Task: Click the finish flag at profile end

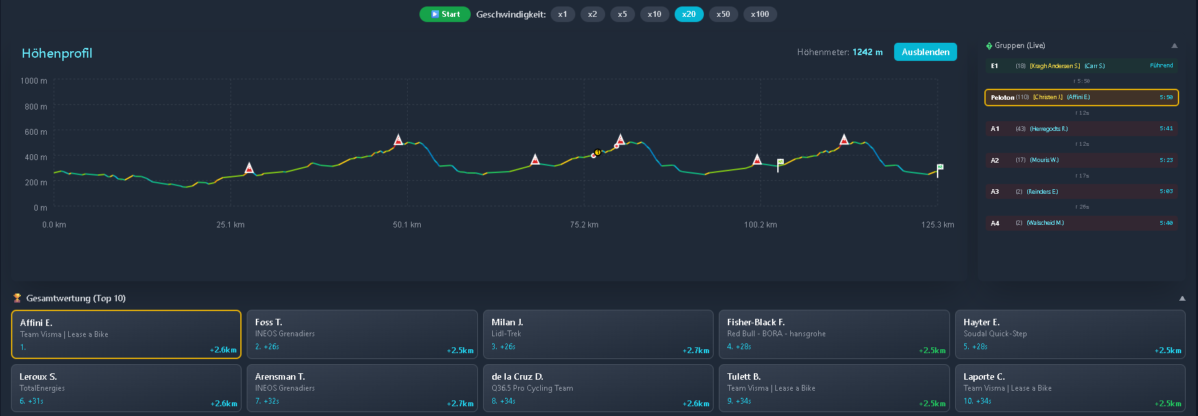Action: (x=939, y=168)
